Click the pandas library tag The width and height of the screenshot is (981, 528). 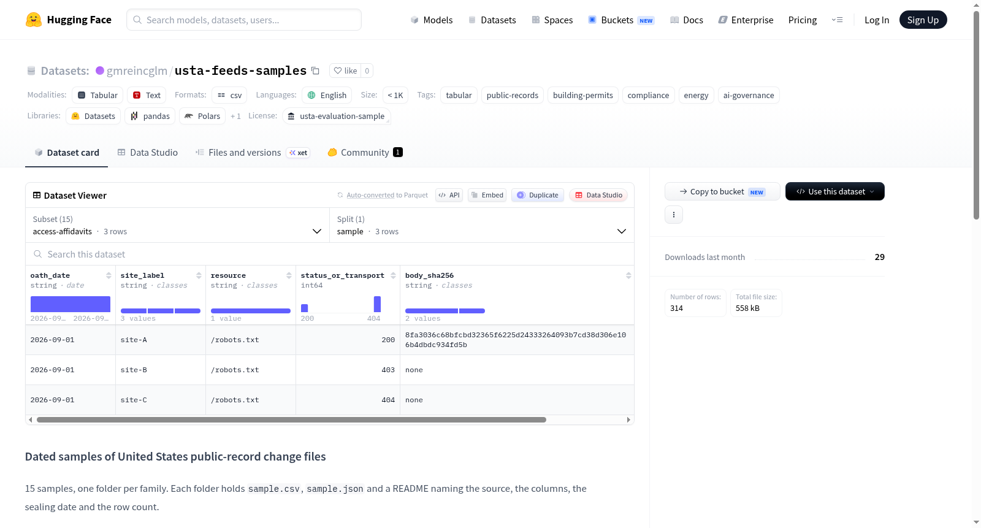150,116
